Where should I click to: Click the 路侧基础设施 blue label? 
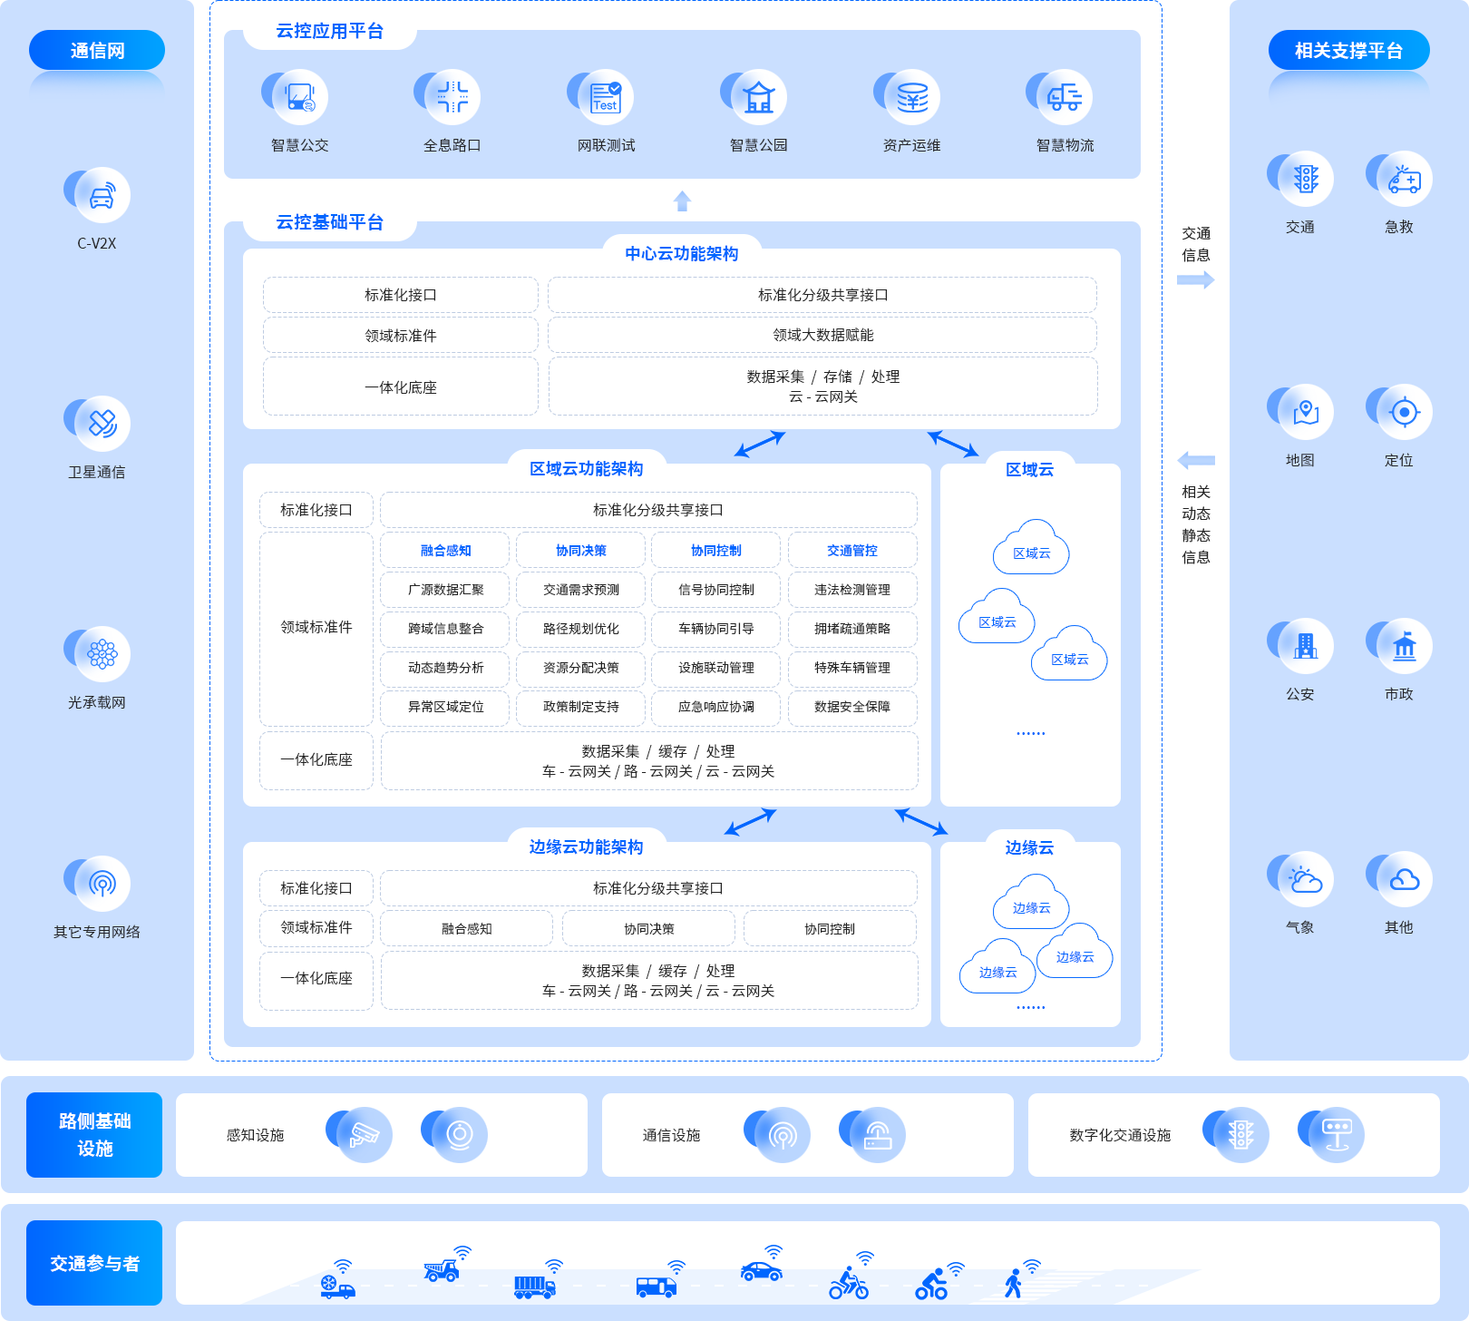[x=94, y=1135]
